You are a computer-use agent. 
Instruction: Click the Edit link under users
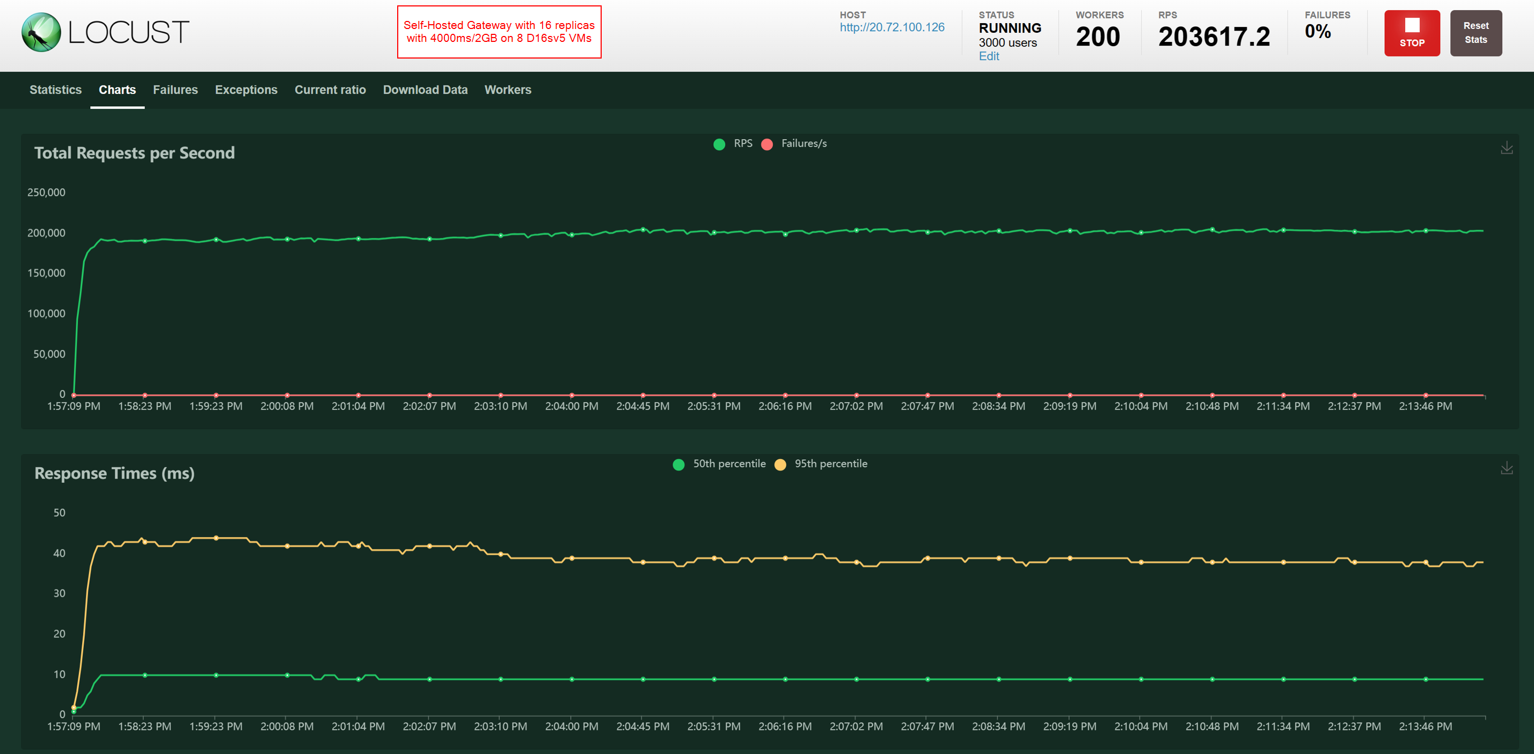pos(989,56)
